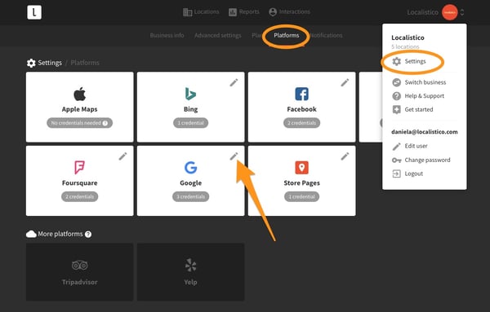Open the Interactions section

point(289,12)
